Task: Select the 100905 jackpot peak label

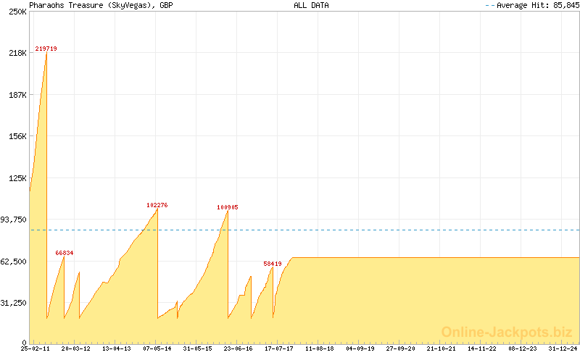Action: click(227, 207)
